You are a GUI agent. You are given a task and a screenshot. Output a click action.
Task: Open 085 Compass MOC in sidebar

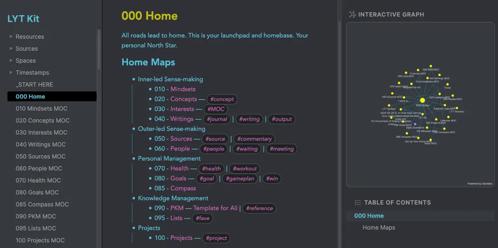[42, 204]
